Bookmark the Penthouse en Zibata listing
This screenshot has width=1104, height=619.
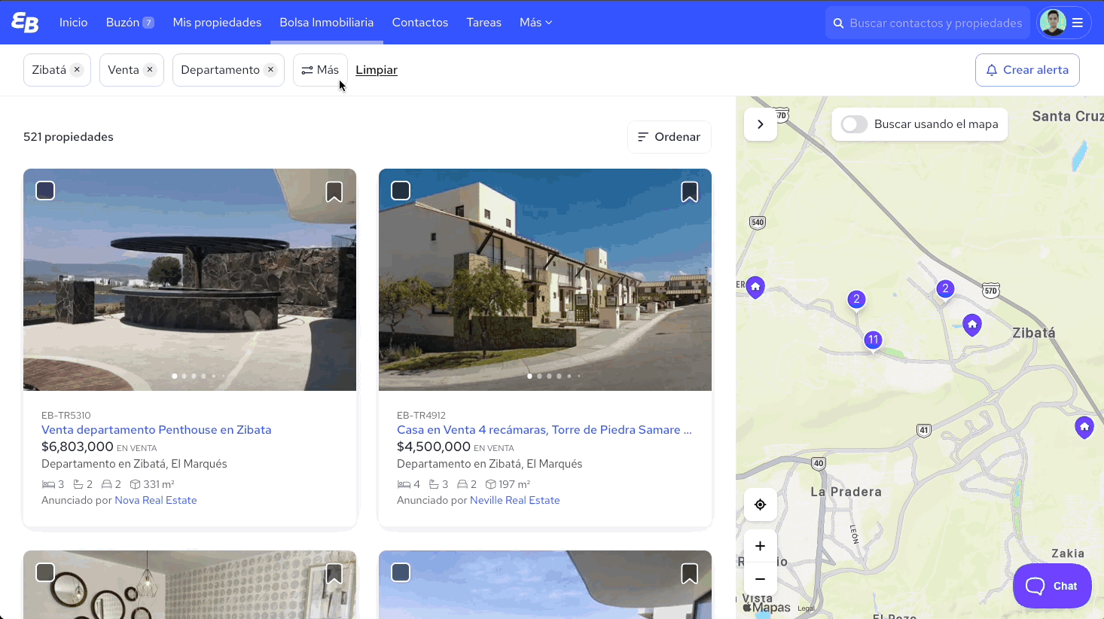334,192
